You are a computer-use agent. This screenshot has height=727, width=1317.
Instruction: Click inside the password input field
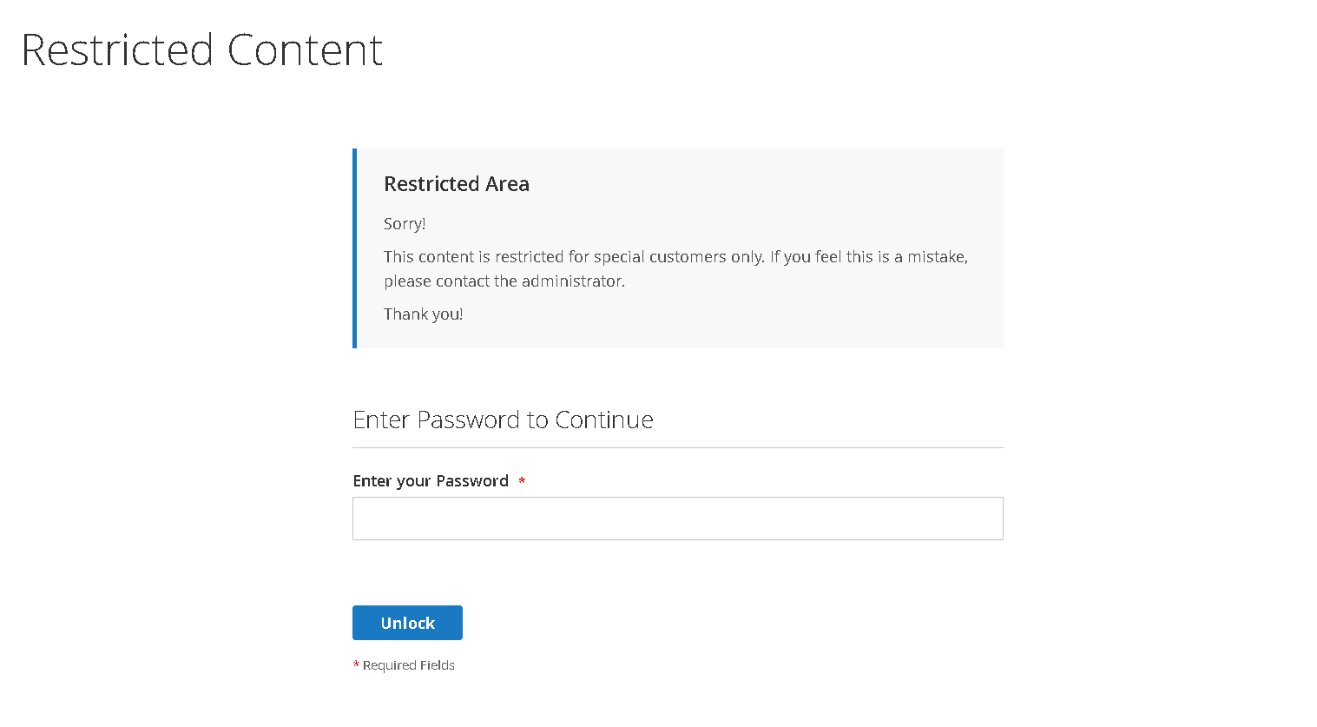(677, 518)
